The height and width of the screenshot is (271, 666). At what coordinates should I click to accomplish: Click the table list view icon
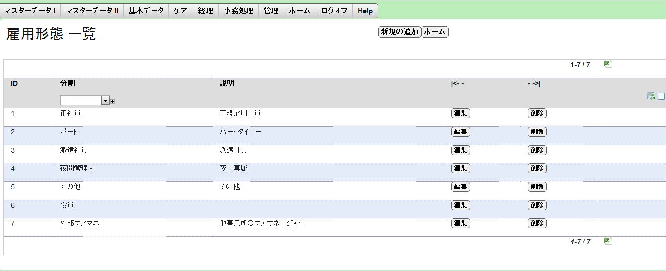(661, 96)
